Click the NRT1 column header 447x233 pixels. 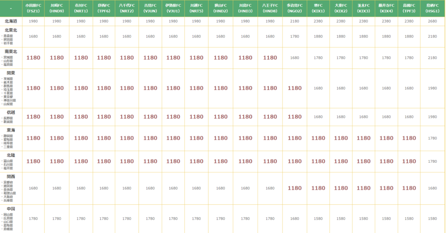point(81,8)
